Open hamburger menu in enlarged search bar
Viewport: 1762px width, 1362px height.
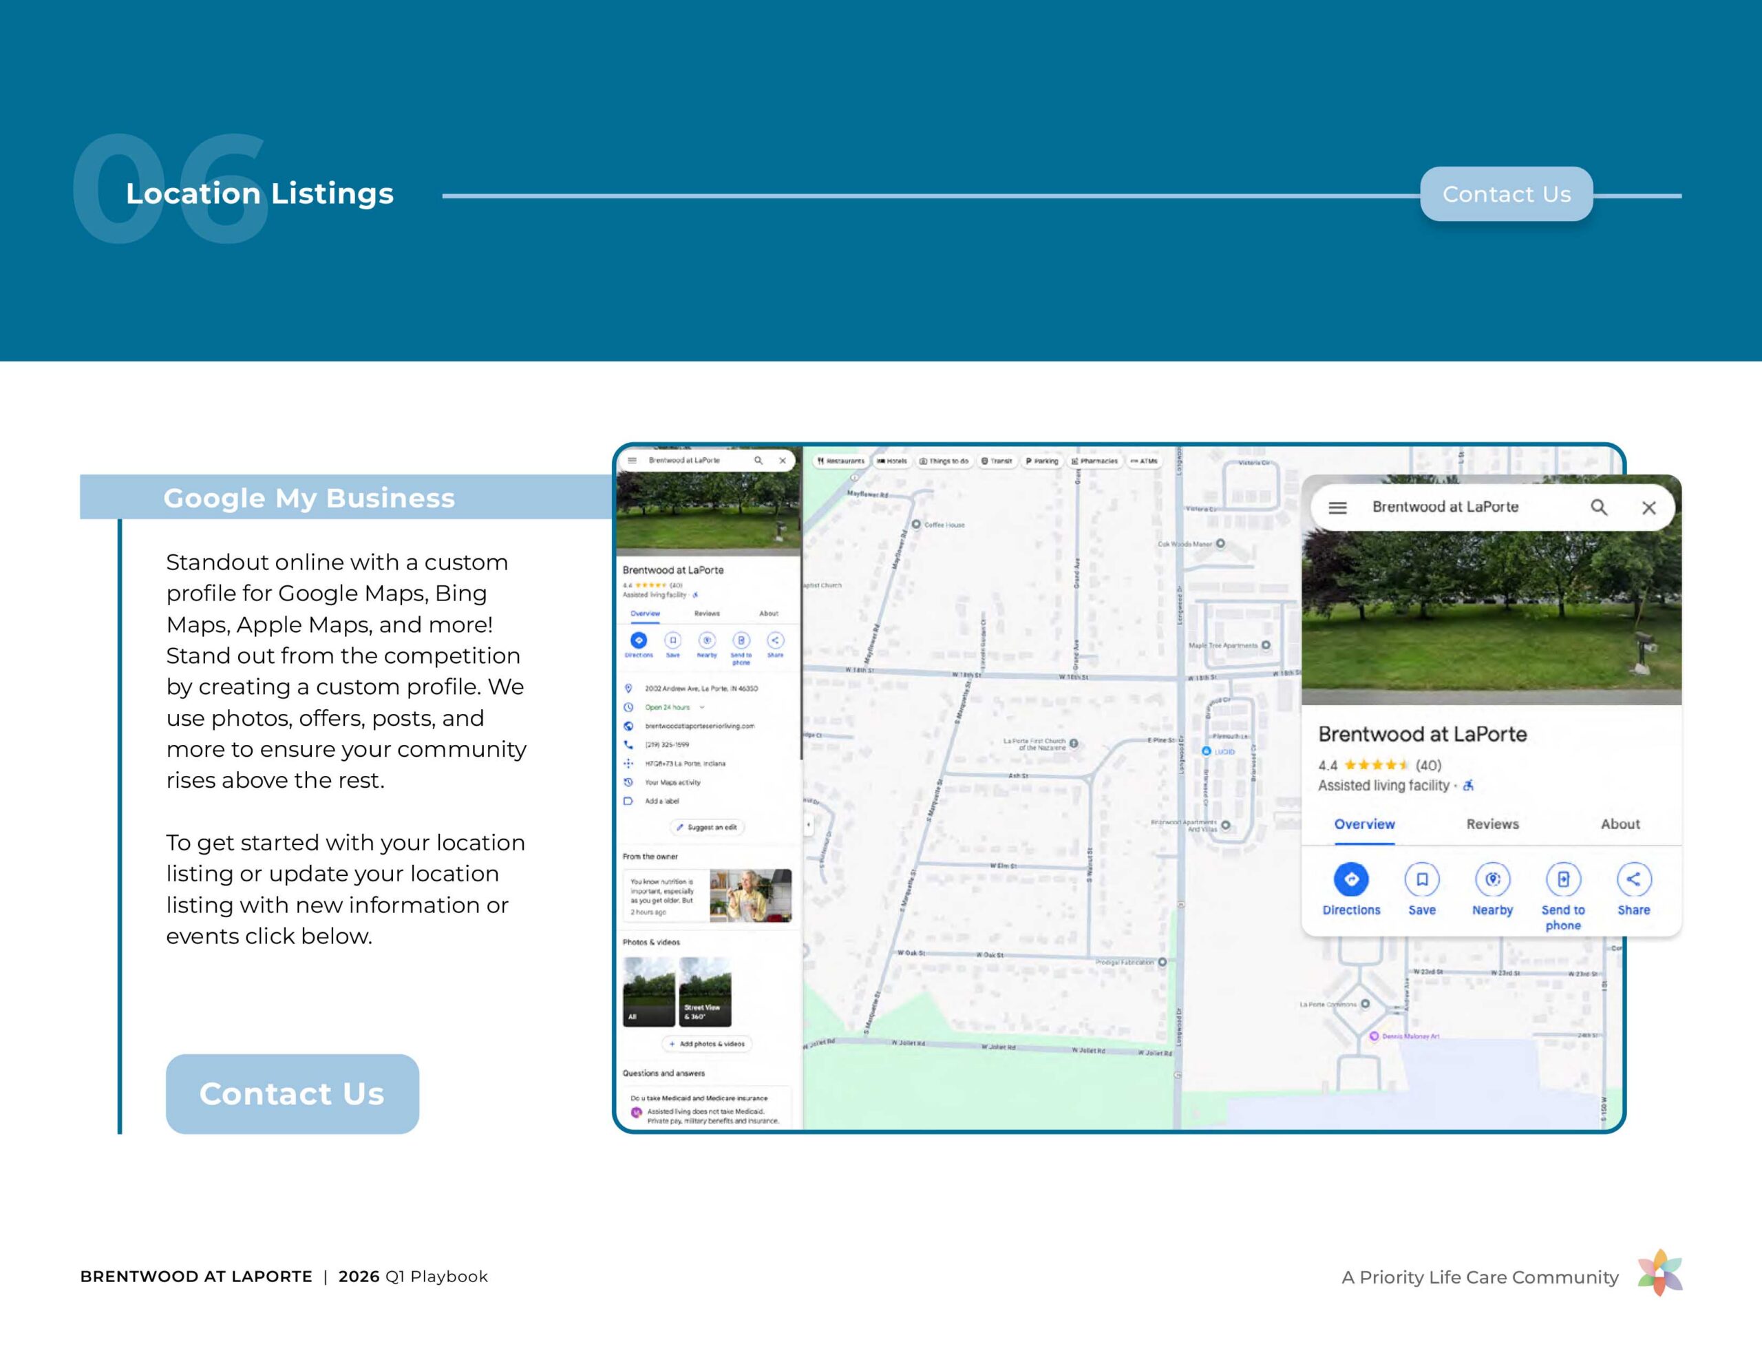1337,507
